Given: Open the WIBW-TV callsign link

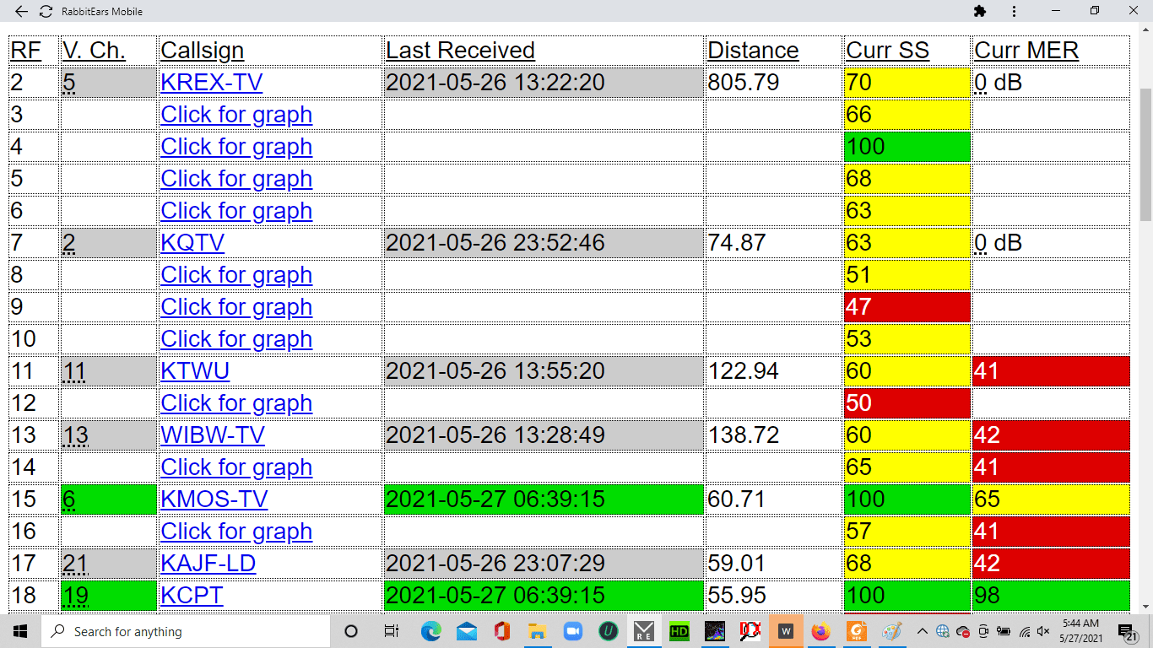Looking at the screenshot, I should pos(213,435).
